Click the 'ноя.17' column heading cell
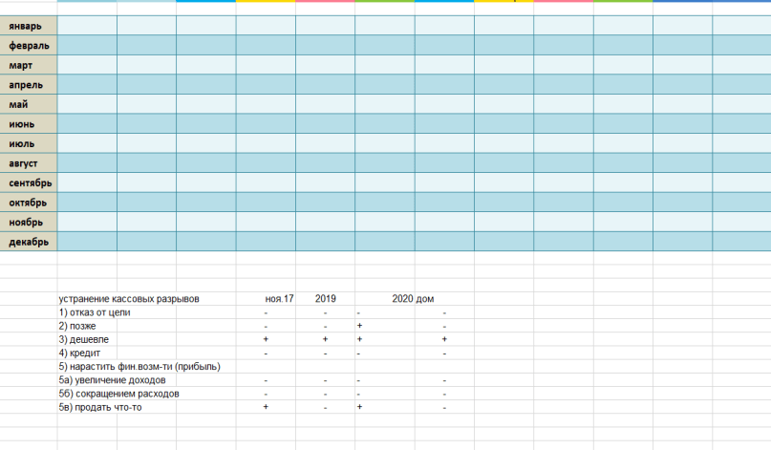 279,298
